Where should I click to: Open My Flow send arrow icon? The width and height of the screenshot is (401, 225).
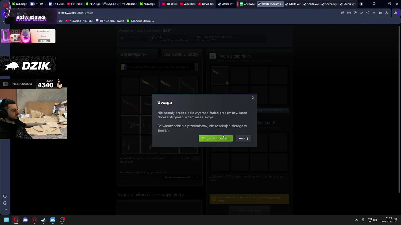pyautogui.click(x=362, y=13)
